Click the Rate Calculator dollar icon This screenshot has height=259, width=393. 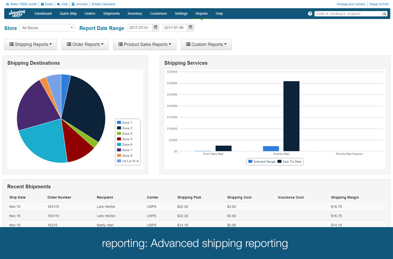pos(93,4)
